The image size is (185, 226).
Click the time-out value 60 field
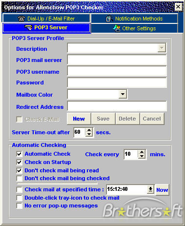pos(80,132)
